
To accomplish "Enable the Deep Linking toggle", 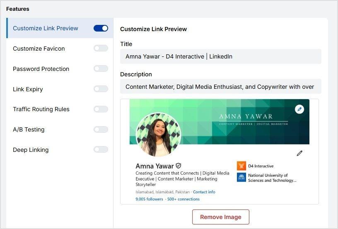I will 101,149.
